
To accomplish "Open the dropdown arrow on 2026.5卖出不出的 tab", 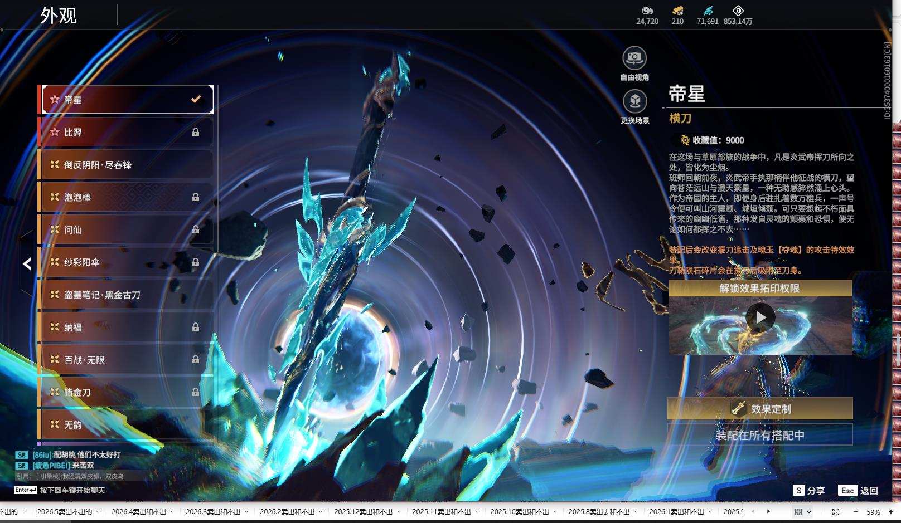I will pyautogui.click(x=98, y=511).
